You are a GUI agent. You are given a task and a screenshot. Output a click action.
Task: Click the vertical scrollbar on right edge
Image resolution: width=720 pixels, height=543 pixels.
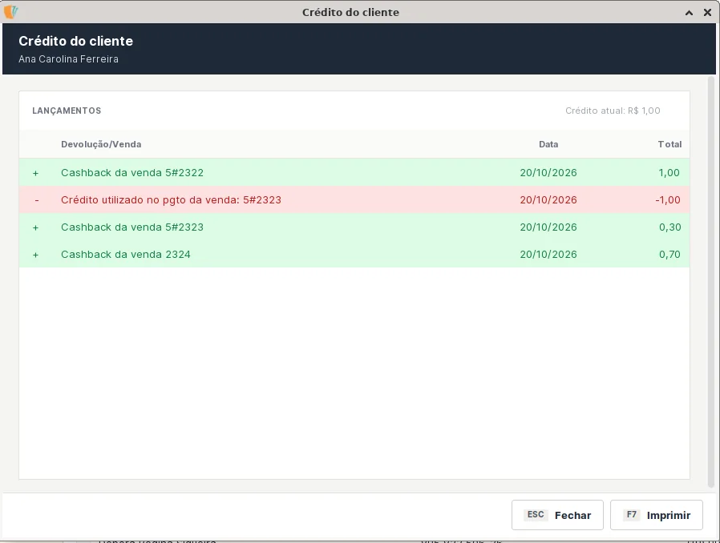[711, 282]
